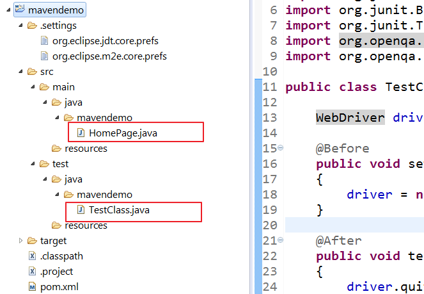424x294 pixels.
Task: Click 'public class' keyword on line 11
Action: pos(331,88)
